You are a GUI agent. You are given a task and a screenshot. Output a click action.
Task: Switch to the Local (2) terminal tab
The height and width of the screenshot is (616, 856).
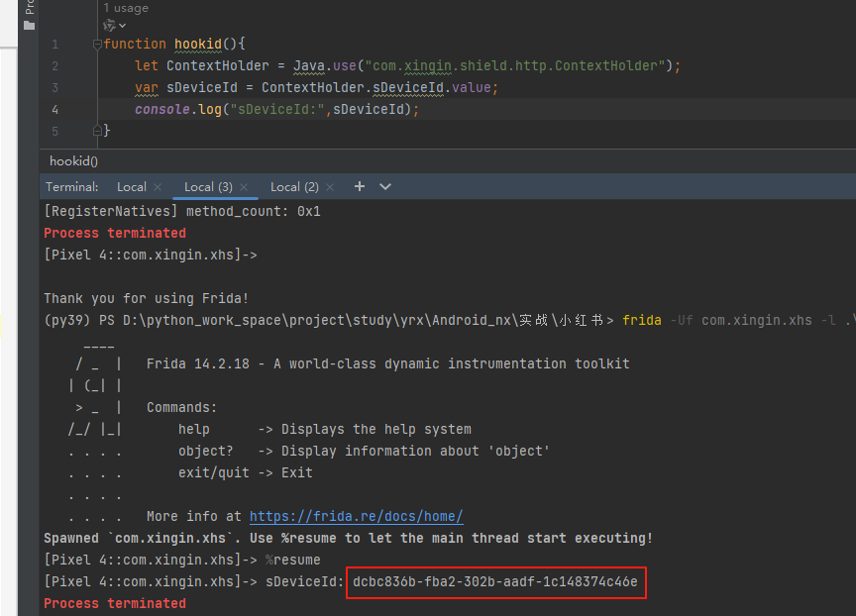pyautogui.click(x=294, y=186)
